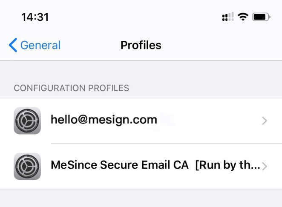This screenshot has width=282, height=207.
Task: Tap the gear icon beside hello@mesign.com
Action: pos(27,121)
